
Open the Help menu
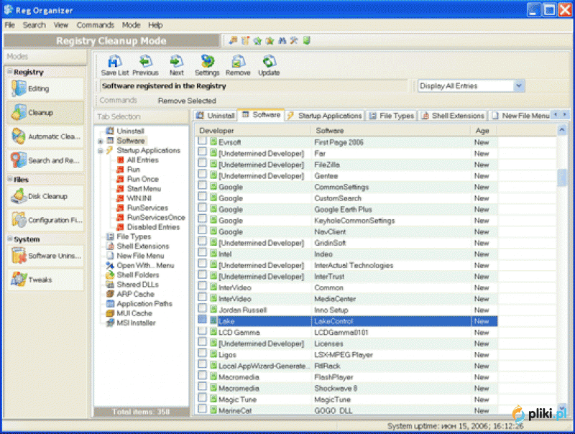[155, 25]
